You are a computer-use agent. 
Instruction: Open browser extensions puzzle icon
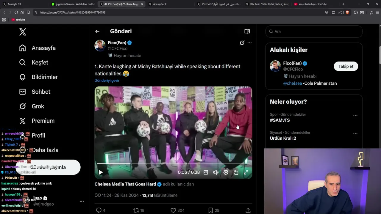tap(356, 12)
